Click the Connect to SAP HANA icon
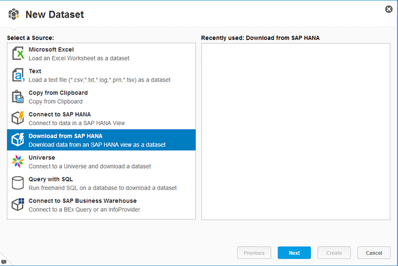 [x=18, y=118]
